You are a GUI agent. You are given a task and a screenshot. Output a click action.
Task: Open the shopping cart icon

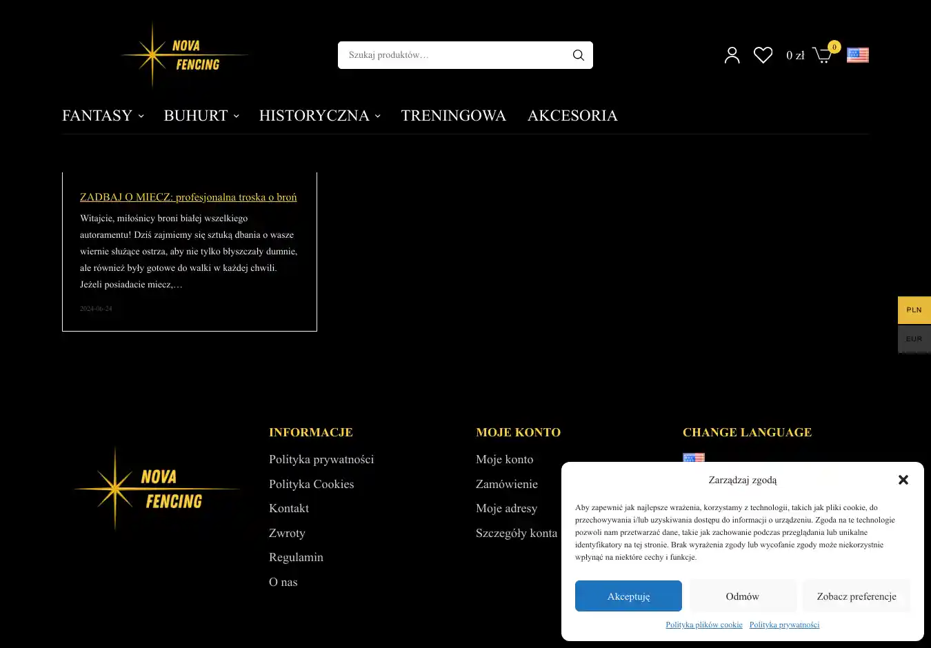coord(822,55)
